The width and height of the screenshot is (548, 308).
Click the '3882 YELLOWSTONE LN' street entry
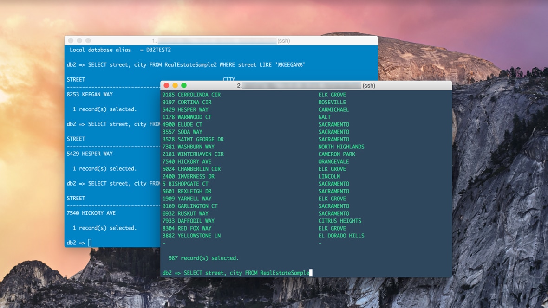[191, 236]
